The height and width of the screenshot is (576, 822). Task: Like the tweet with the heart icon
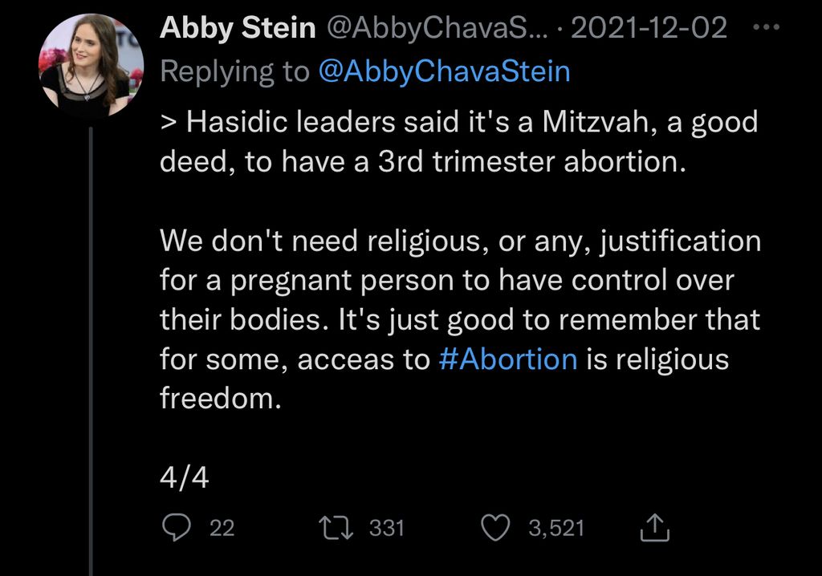point(495,528)
